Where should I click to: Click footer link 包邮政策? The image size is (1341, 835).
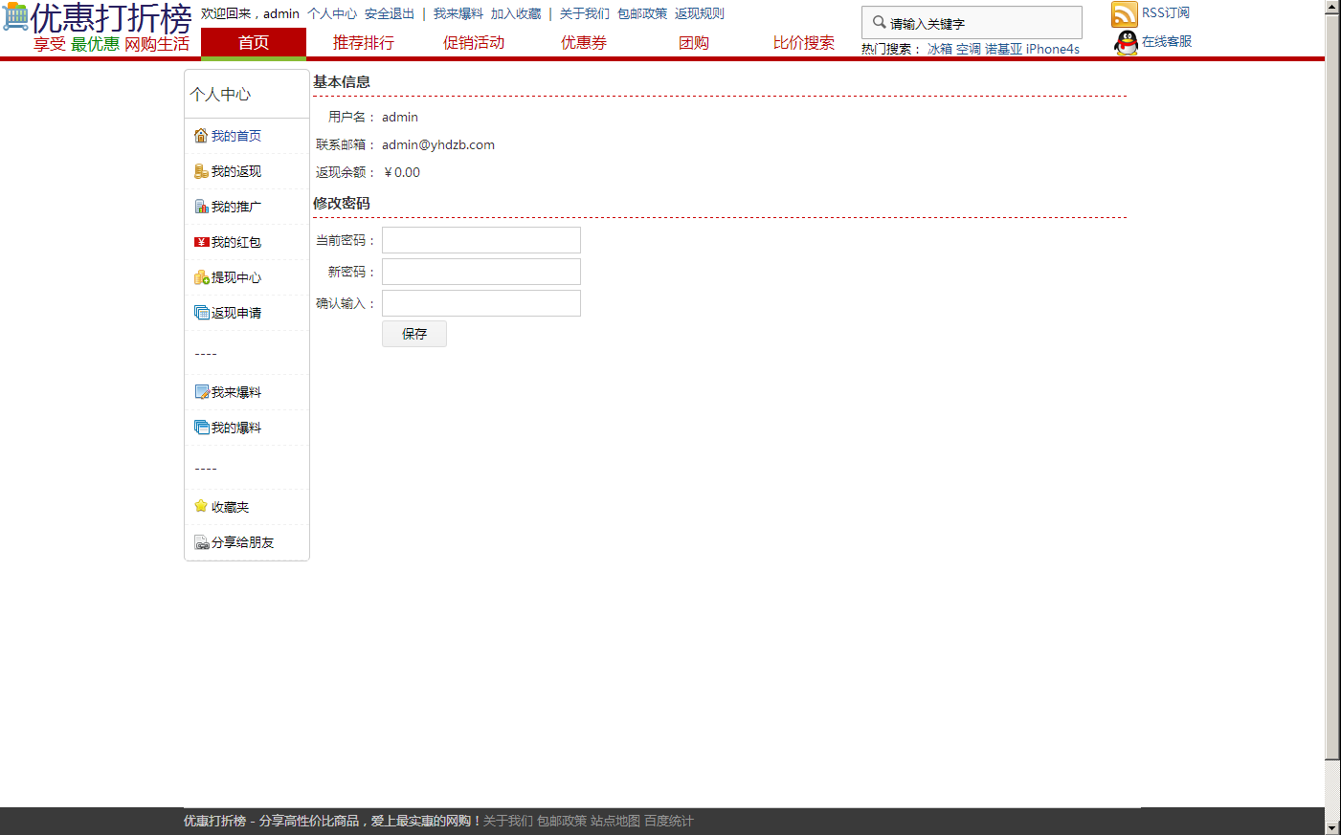coord(562,821)
